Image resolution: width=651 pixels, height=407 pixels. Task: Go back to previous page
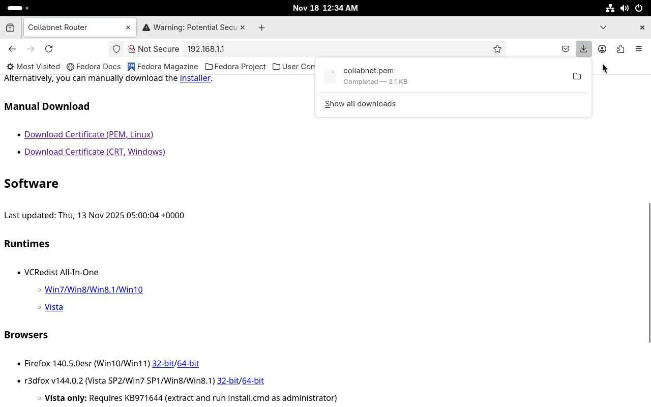[12, 49]
